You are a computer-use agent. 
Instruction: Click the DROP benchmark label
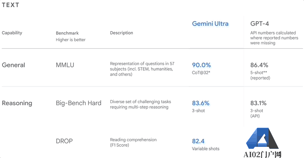pyautogui.click(x=64, y=141)
